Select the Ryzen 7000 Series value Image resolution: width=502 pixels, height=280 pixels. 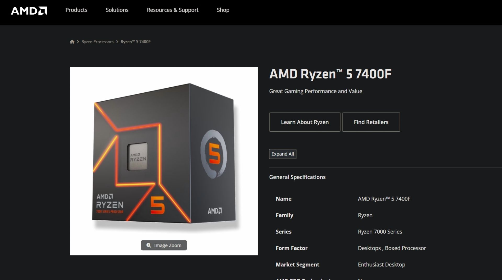pos(380,232)
